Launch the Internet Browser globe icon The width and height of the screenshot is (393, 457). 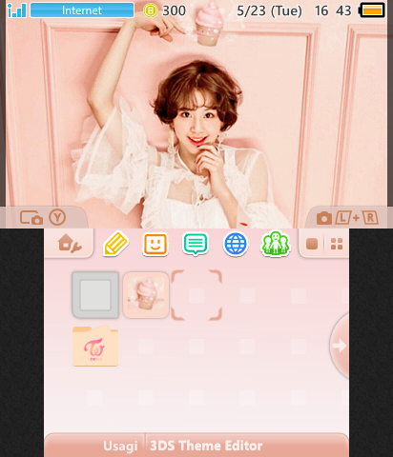(x=236, y=245)
